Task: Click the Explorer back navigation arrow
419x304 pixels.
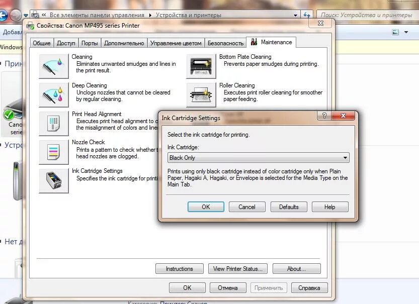Action: pyautogui.click(x=3, y=15)
